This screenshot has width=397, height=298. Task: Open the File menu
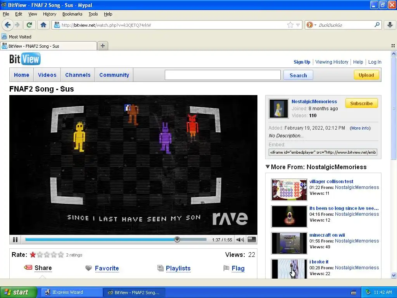click(x=6, y=14)
